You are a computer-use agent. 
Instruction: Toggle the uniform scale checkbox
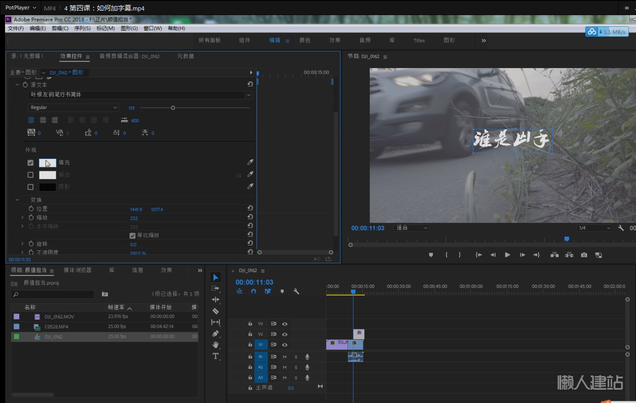tap(132, 235)
